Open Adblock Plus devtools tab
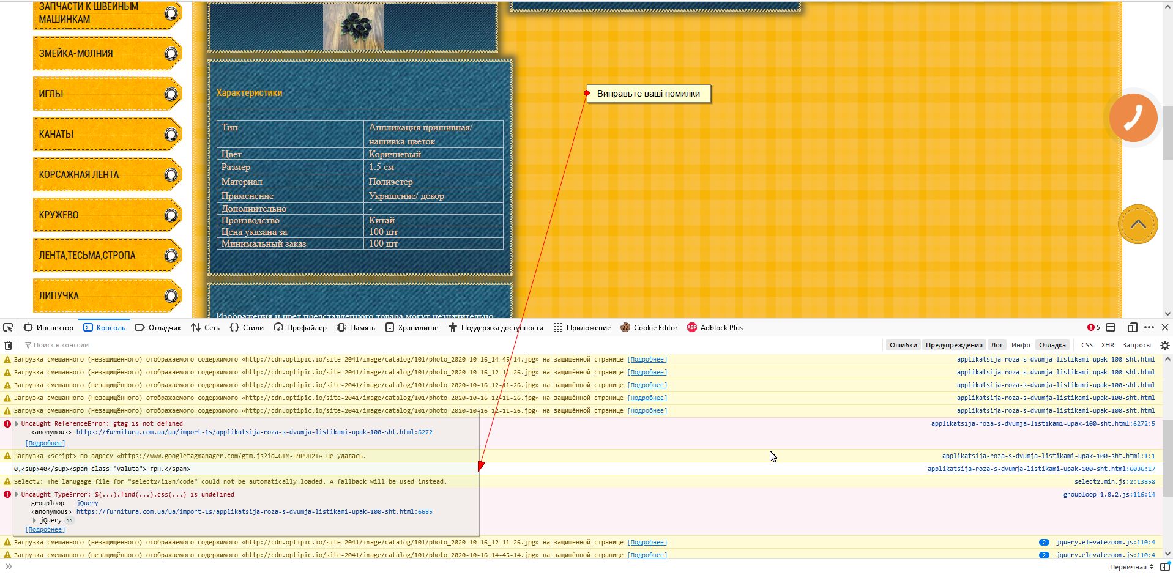1173x586 pixels. (715, 327)
